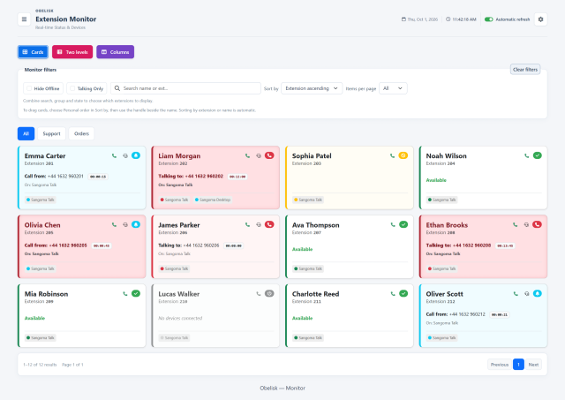The image size is (565, 400).
Task: Click the phone icon on Liam Morgan's card
Action: click(x=247, y=155)
